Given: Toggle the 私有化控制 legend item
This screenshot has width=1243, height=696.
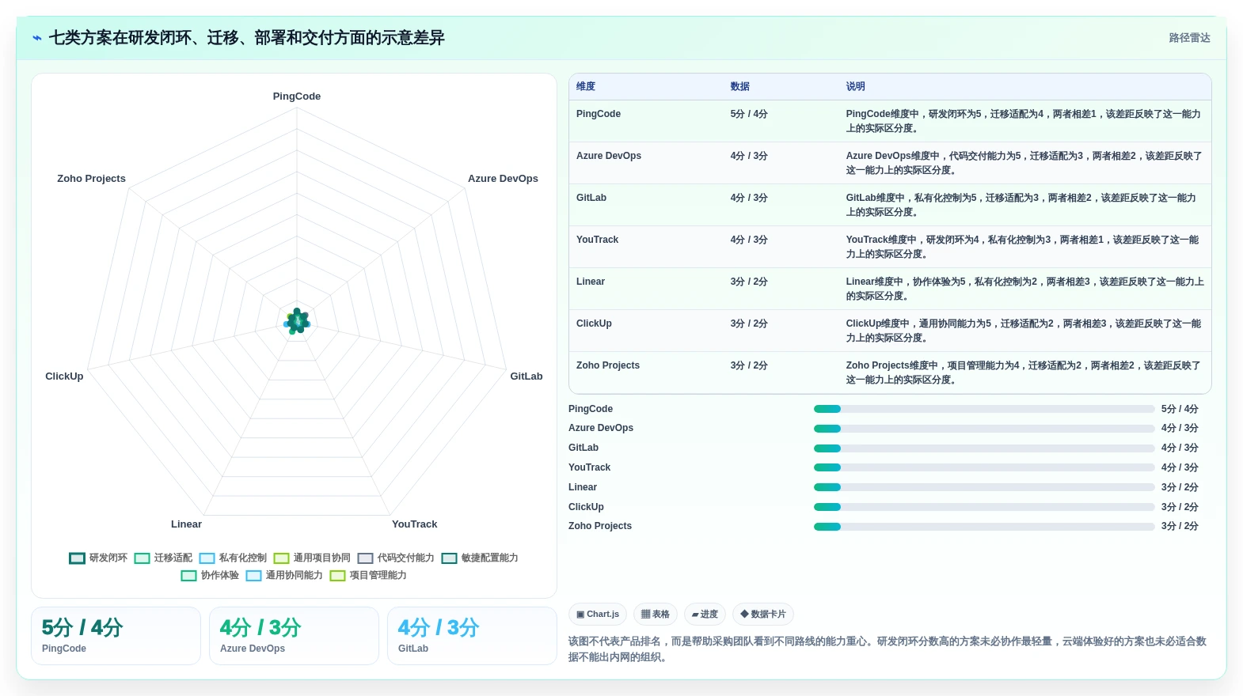Looking at the screenshot, I should (233, 558).
